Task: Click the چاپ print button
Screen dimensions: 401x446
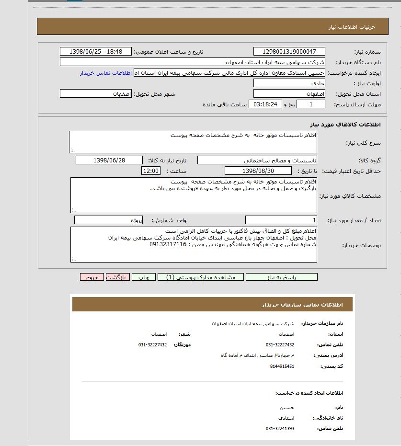Action: (144, 277)
